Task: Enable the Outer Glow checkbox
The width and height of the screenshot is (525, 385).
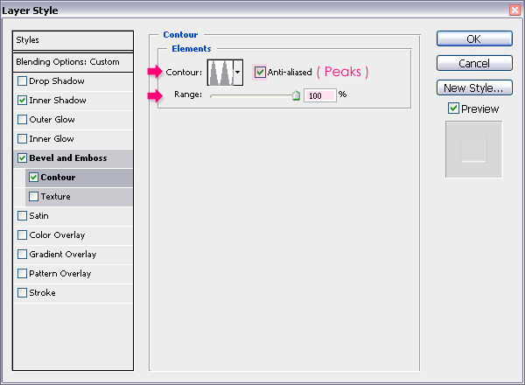Action: [x=22, y=120]
